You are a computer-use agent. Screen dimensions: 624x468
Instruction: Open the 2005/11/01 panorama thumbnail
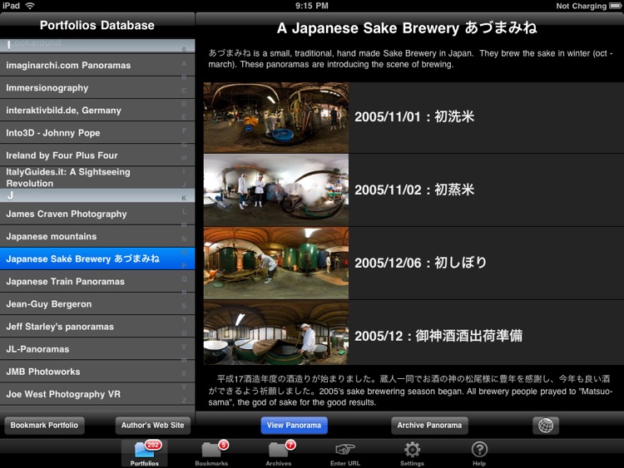click(276, 117)
